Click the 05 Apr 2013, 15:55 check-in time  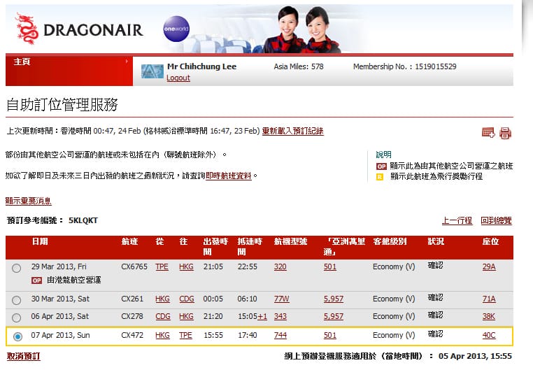tap(475, 356)
